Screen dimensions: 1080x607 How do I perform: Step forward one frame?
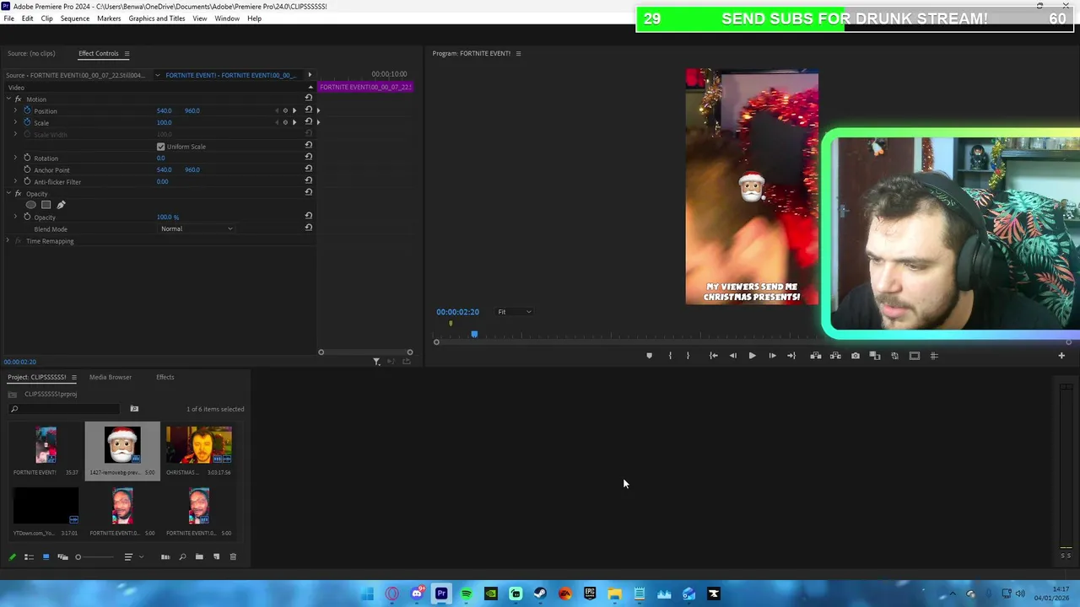click(772, 356)
